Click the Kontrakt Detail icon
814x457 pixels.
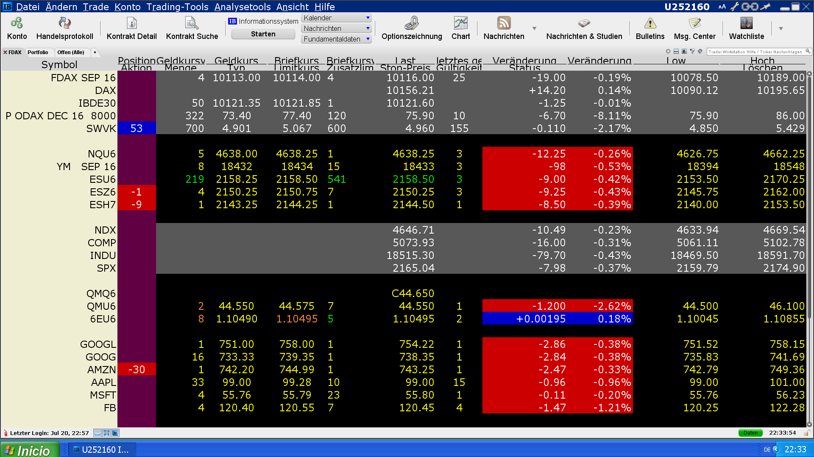(x=131, y=23)
